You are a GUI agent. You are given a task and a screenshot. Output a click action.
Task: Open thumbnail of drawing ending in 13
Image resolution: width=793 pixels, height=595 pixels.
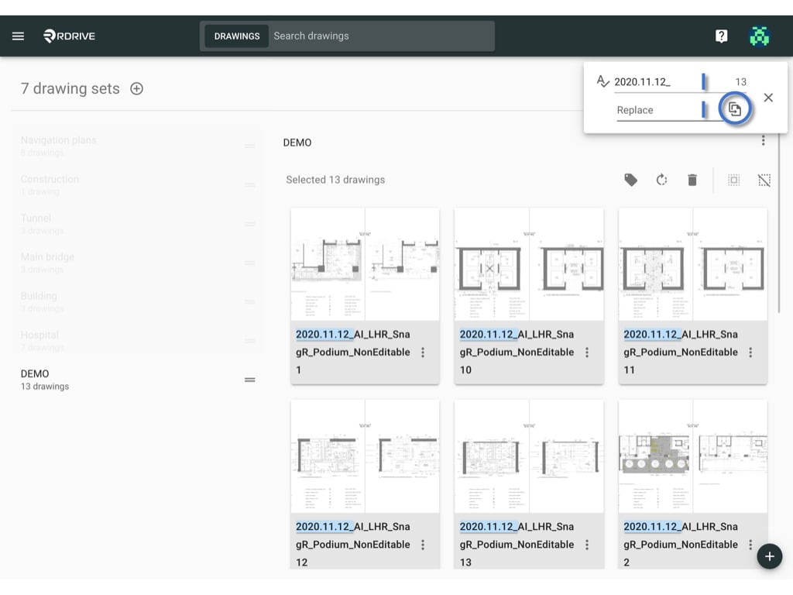[529, 456]
